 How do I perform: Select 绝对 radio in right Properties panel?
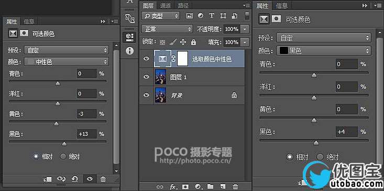(320, 157)
